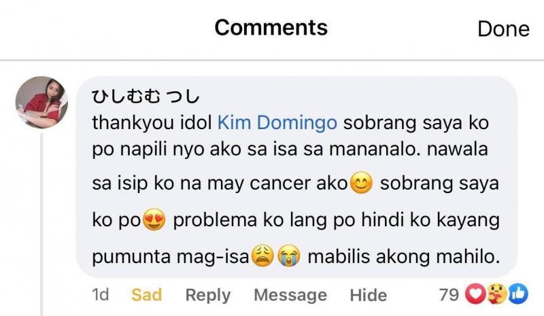Click the loudly crying emoji before 'mabilis'
The width and height of the screenshot is (544, 316).
pos(288,256)
